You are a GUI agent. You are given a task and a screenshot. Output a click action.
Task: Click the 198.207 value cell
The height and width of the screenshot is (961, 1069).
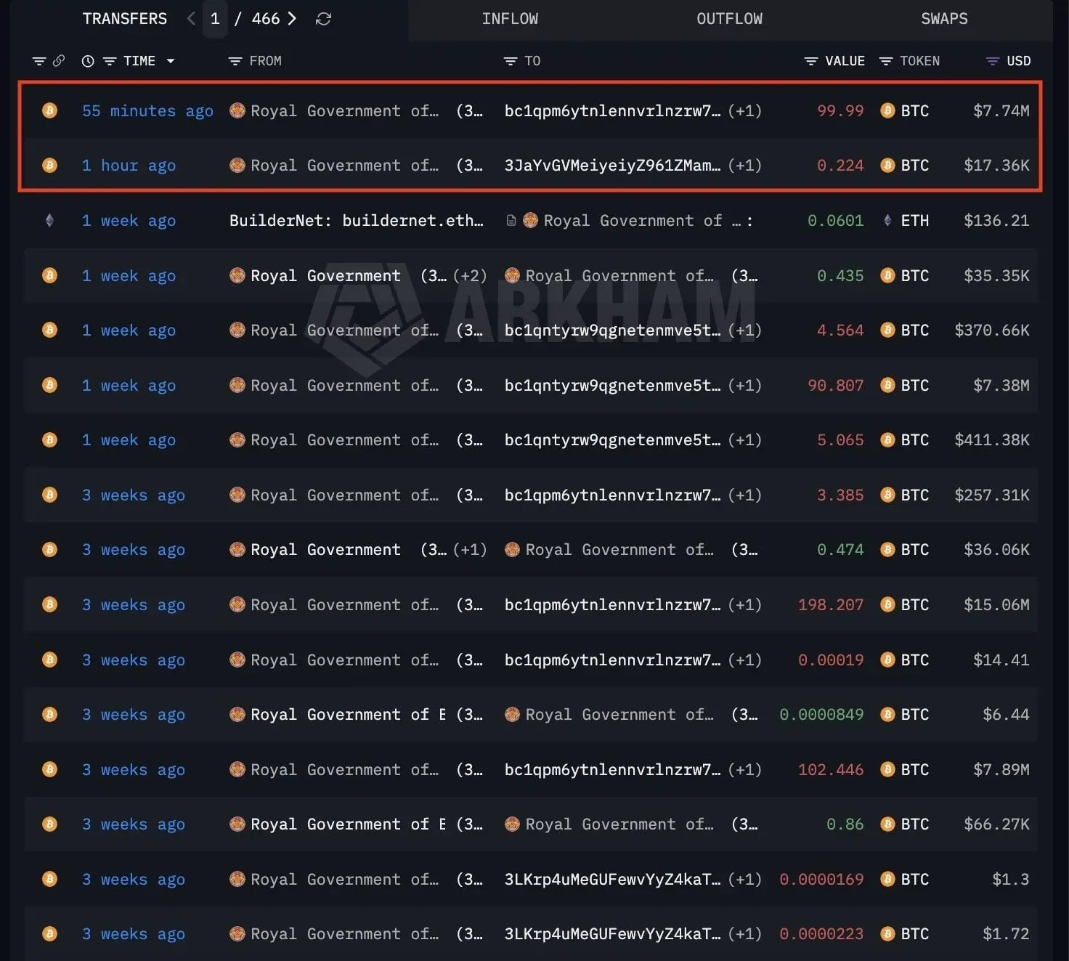tap(831, 604)
